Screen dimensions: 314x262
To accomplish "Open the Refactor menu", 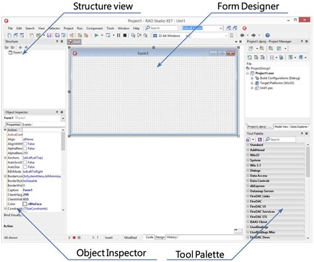I will click(x=54, y=29).
